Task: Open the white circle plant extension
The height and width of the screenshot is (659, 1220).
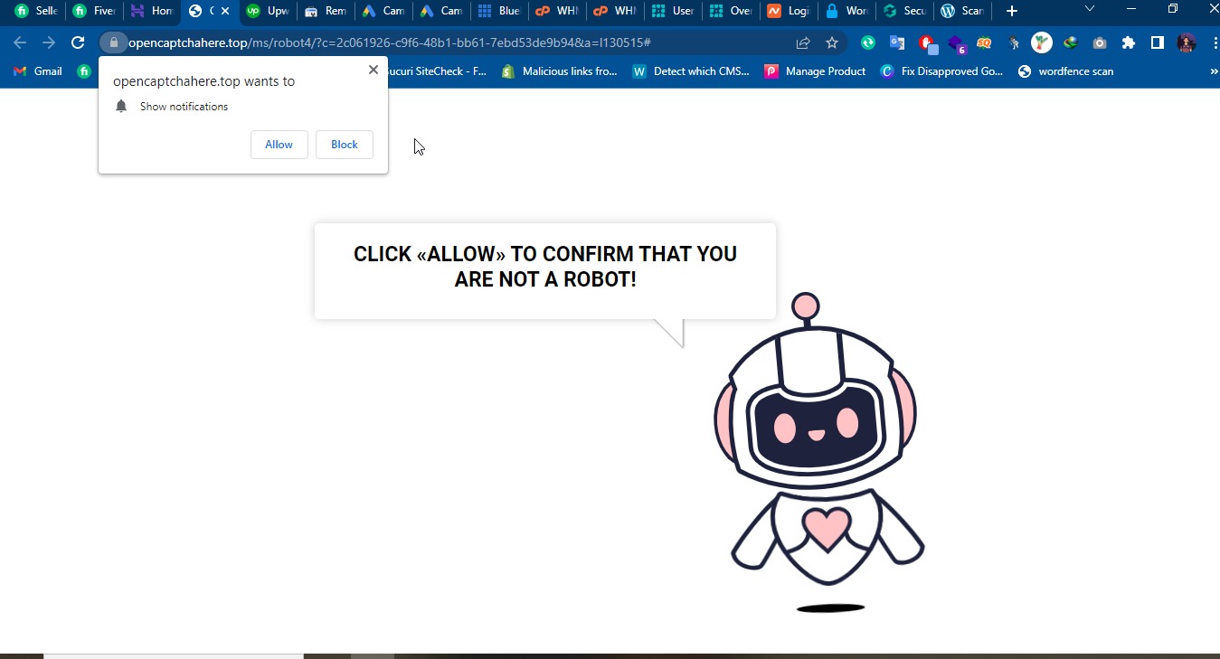Action: 1042,42
